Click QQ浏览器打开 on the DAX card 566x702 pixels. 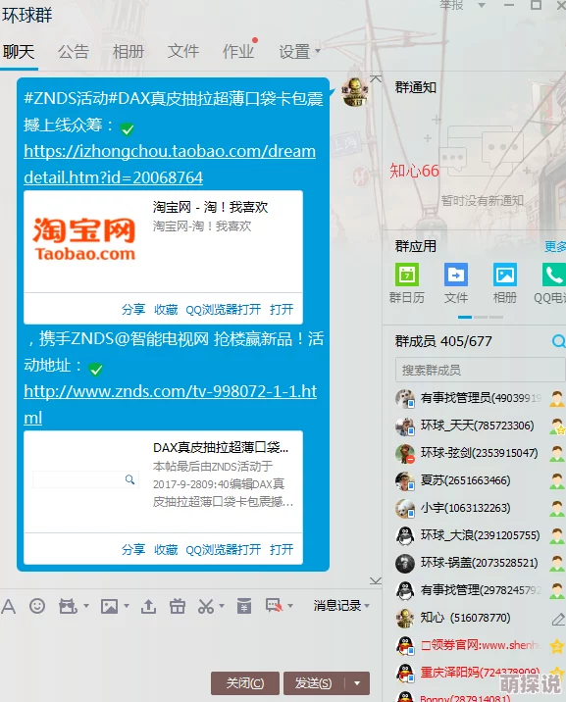(223, 549)
